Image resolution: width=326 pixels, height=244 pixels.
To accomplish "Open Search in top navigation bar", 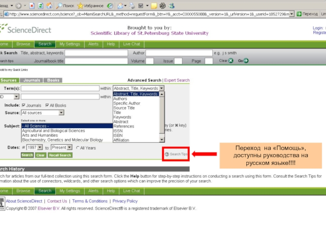I will tap(45, 44).
